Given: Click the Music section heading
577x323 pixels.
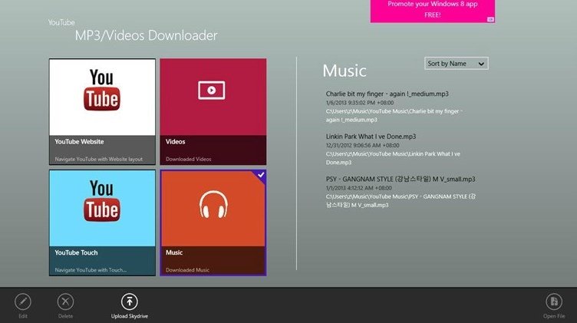Looking at the screenshot, I should [345, 71].
